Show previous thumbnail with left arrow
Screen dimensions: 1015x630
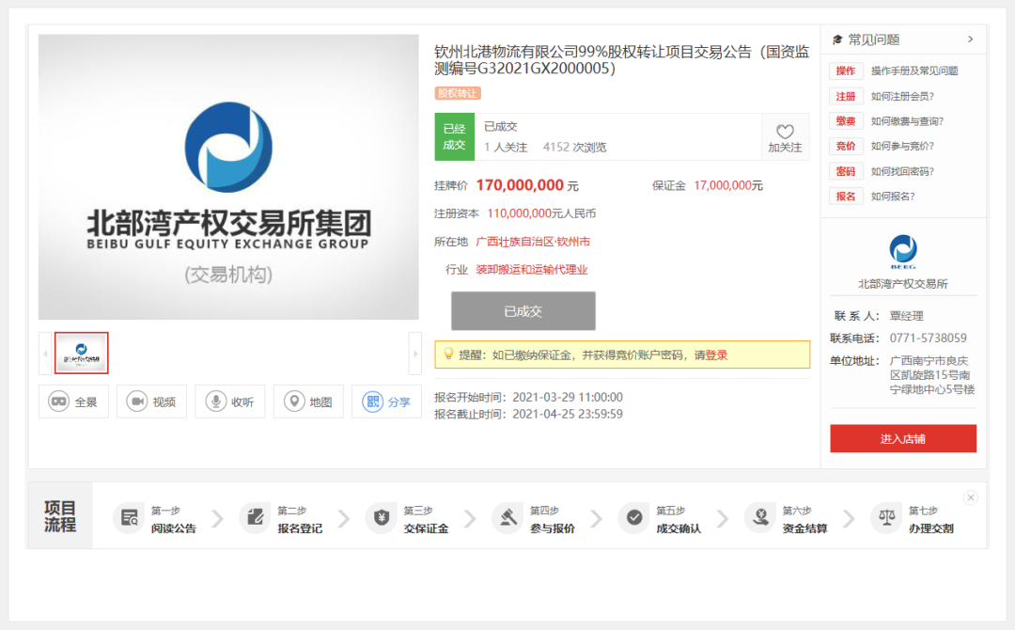[x=45, y=354]
